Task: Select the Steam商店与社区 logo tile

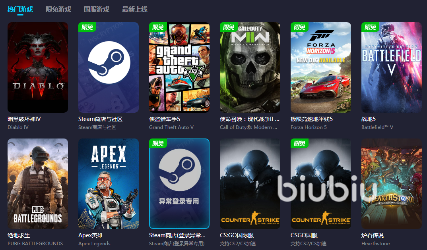Action: click(x=109, y=67)
